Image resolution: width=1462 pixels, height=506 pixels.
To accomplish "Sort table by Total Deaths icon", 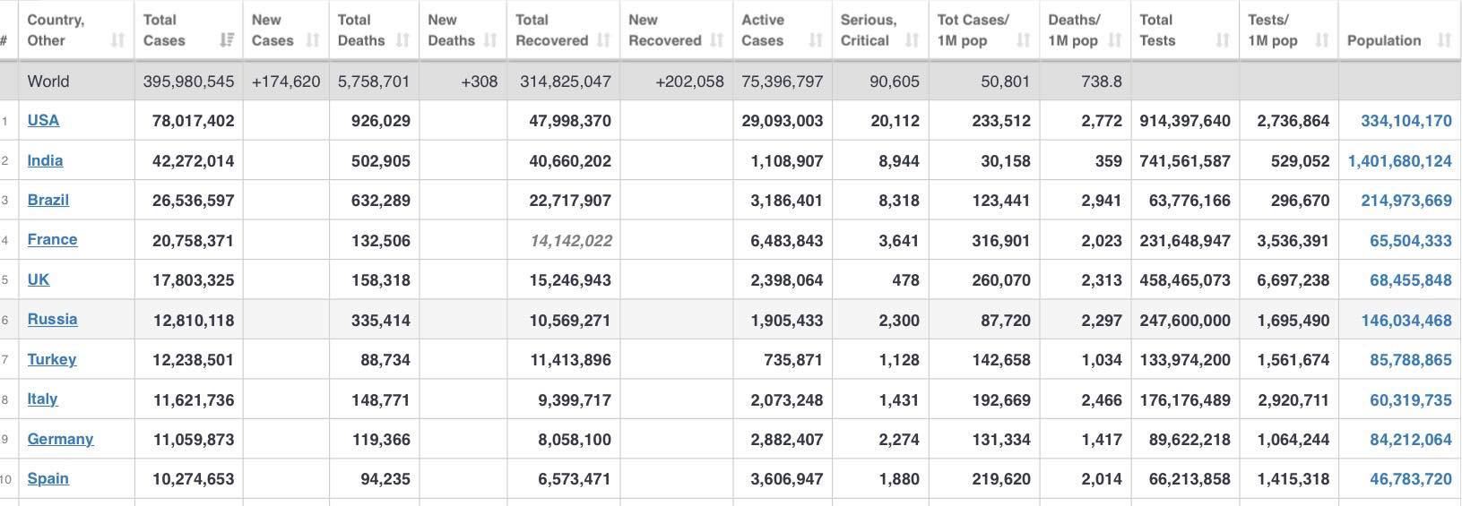I will point(402,40).
